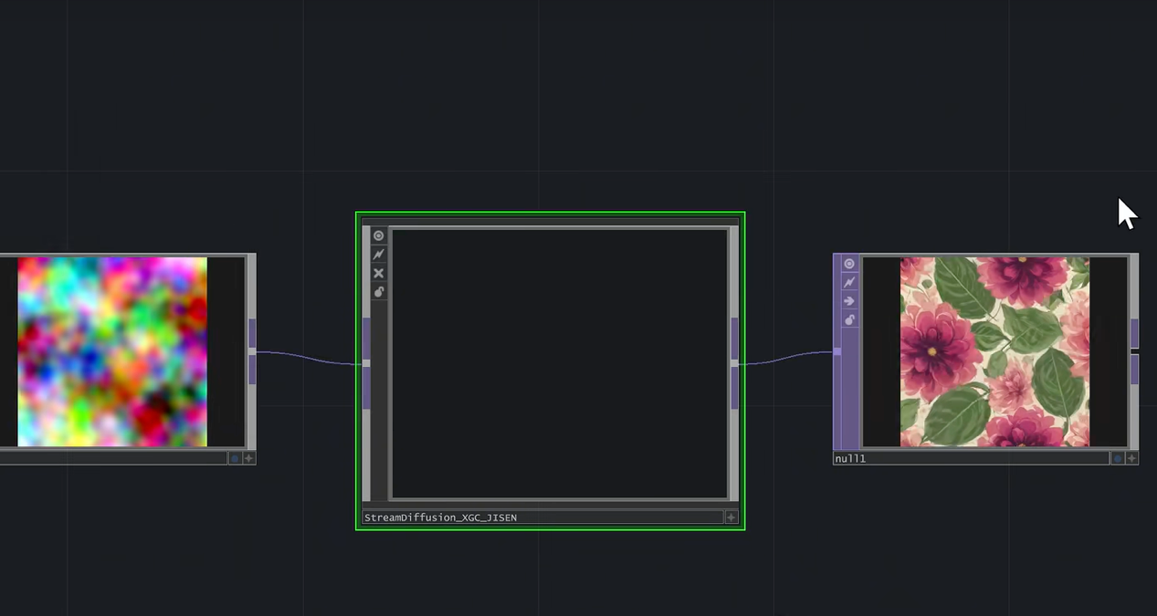
Task: Click Viewer Active circle icon on null1
Action: point(849,264)
